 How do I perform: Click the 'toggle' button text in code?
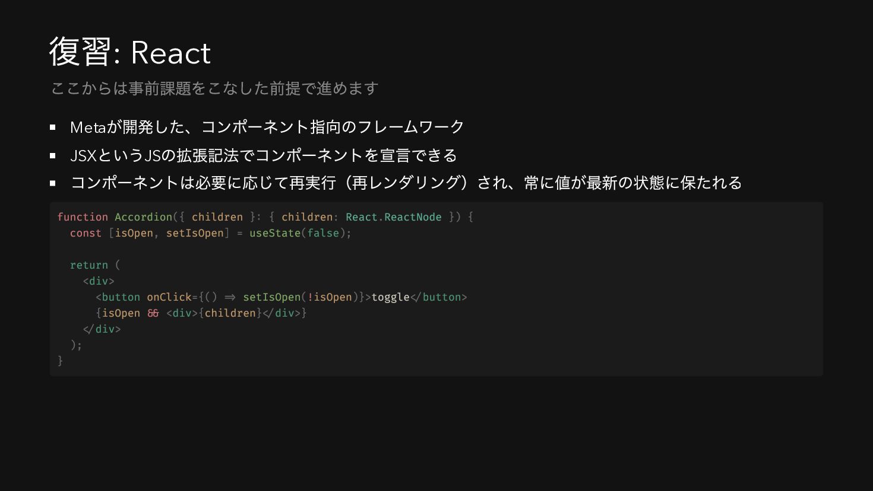click(x=390, y=297)
